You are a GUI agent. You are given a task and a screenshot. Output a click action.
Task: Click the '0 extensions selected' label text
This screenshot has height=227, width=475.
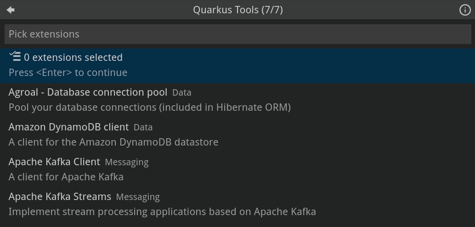pyautogui.click(x=73, y=58)
